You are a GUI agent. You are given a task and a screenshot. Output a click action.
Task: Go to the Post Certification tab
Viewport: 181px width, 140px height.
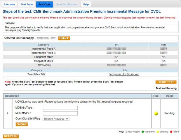point(67,4)
